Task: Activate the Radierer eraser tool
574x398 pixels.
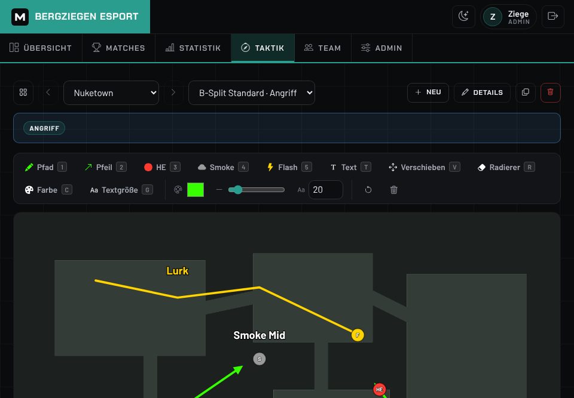Action: 506,168
